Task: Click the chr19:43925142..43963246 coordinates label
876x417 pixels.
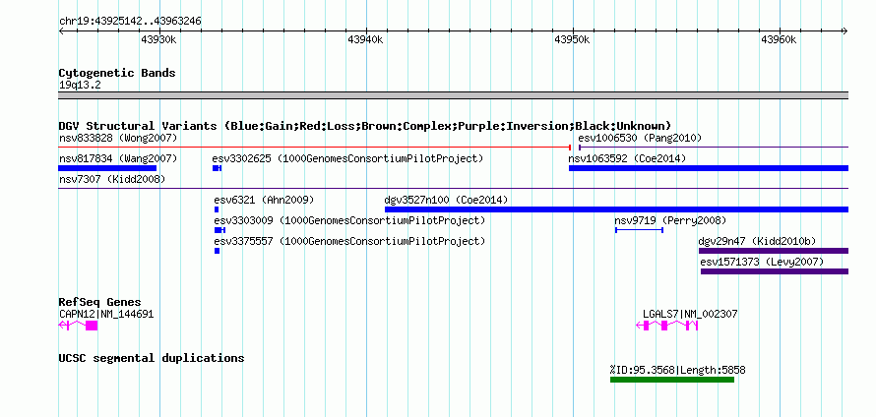Action: [130, 22]
